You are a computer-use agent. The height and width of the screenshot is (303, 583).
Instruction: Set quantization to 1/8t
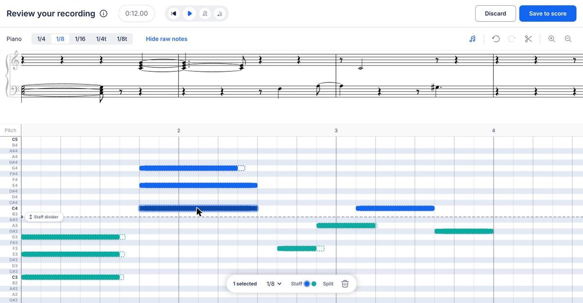click(122, 39)
